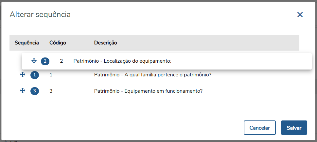
Task: Select 'A qual família pertence o patrimônio?' row
Action: click(x=152, y=75)
